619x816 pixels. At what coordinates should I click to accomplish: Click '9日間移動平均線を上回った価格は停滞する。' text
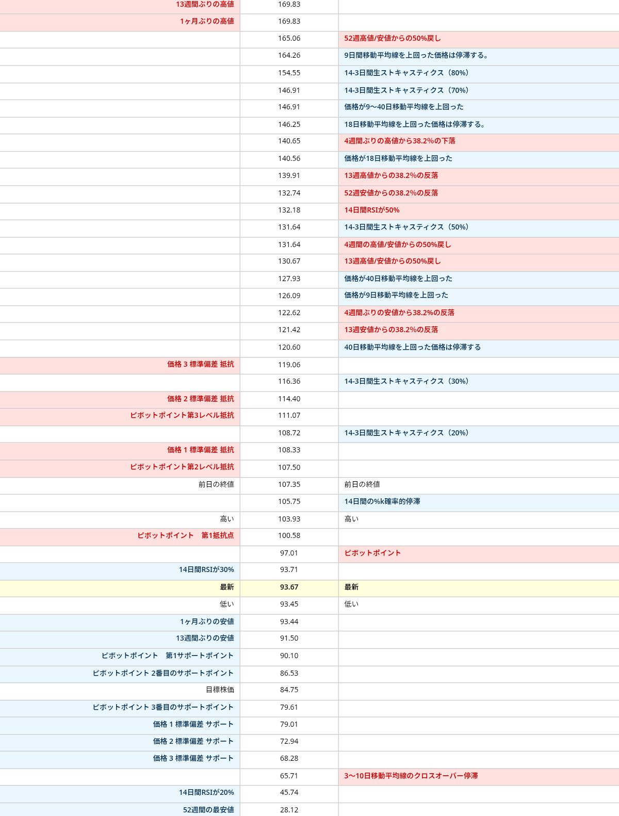(x=416, y=55)
